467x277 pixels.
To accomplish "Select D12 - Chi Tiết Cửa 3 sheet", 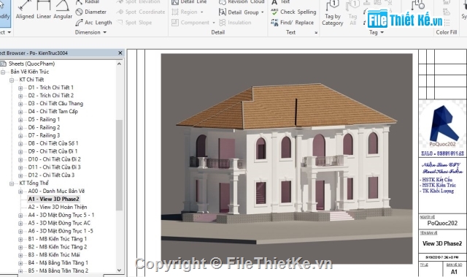I will pyautogui.click(x=51, y=175).
